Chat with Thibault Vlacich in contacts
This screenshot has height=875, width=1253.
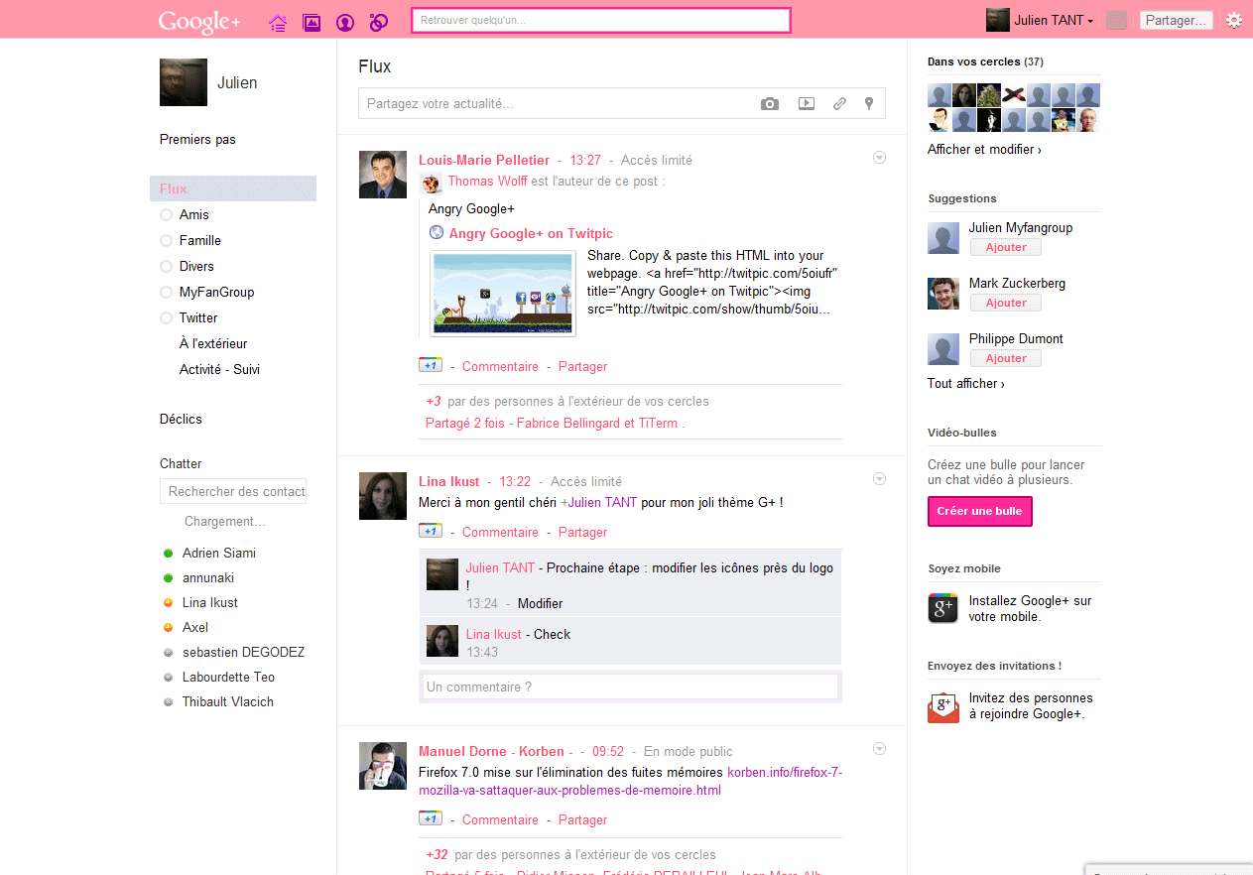(x=227, y=701)
